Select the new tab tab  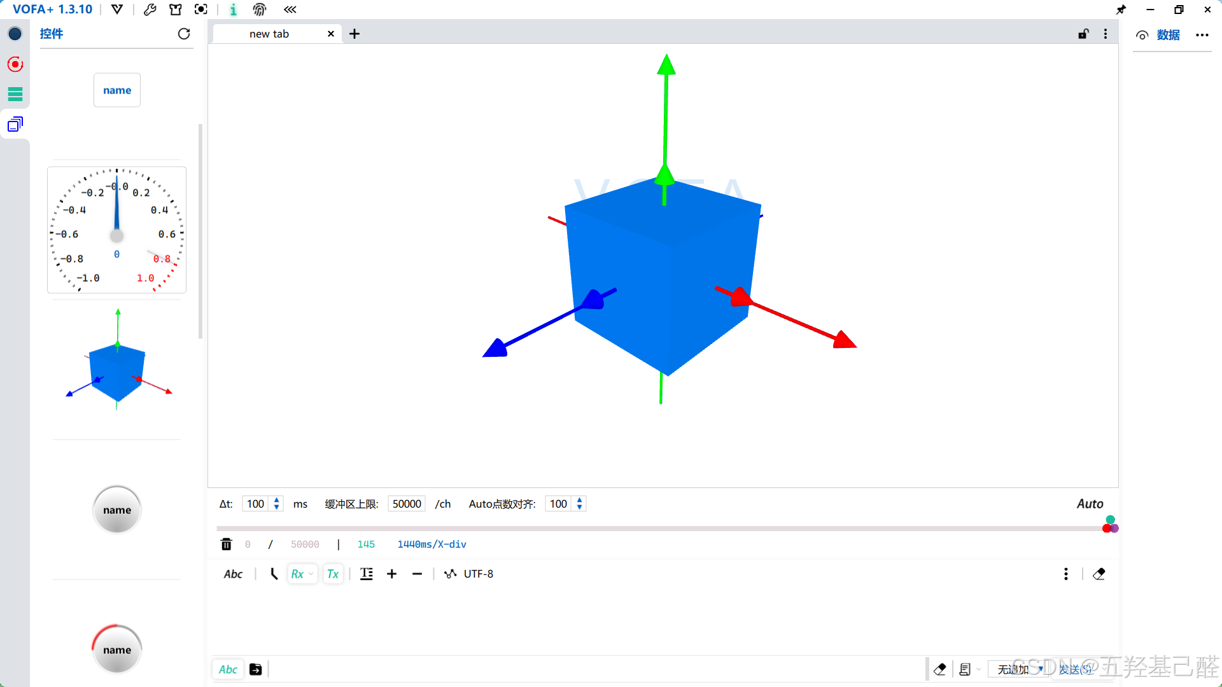click(269, 34)
